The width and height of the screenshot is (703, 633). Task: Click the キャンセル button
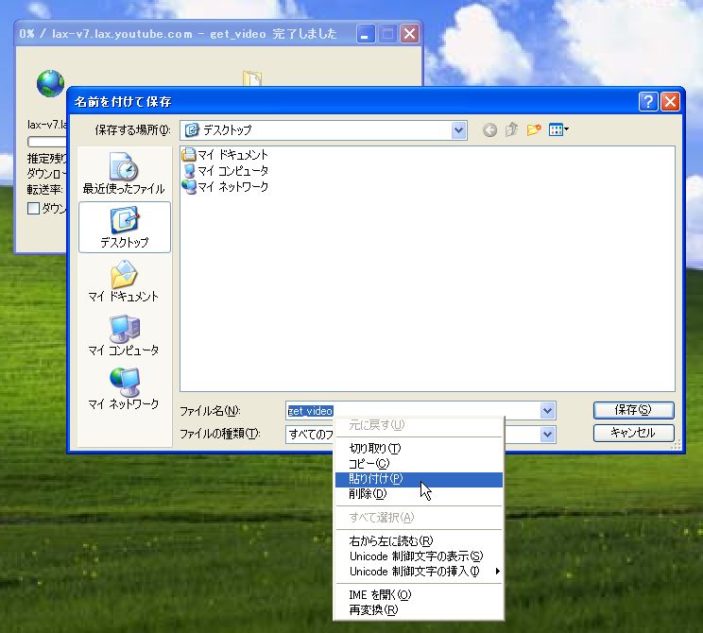coord(633,433)
